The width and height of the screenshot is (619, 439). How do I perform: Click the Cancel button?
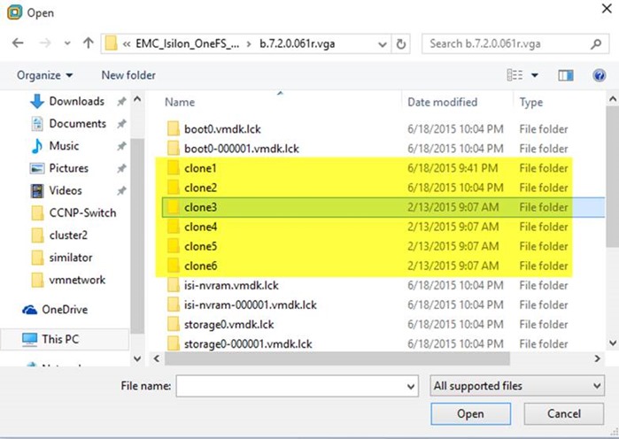point(564,413)
